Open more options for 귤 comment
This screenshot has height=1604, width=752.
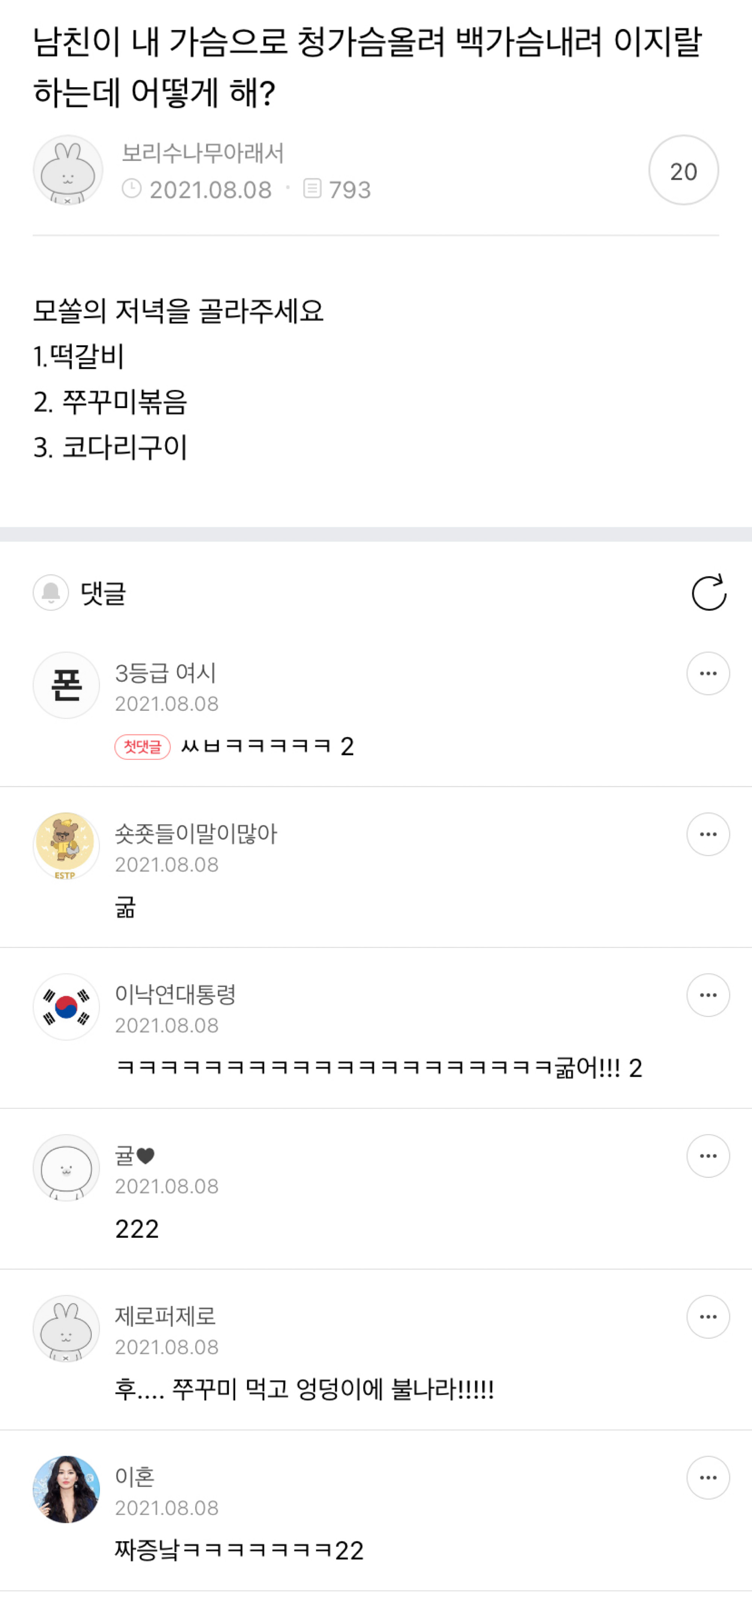click(708, 1156)
